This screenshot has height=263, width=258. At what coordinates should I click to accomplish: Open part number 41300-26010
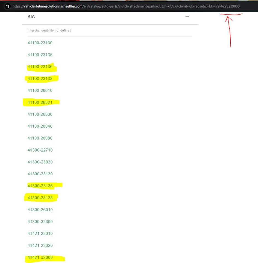(x=40, y=210)
